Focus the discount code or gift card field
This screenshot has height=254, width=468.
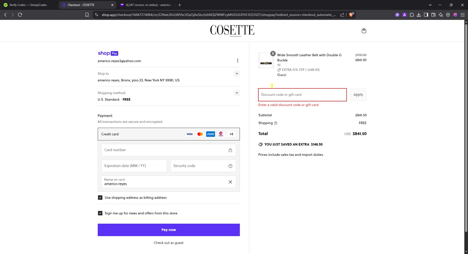pos(302,95)
